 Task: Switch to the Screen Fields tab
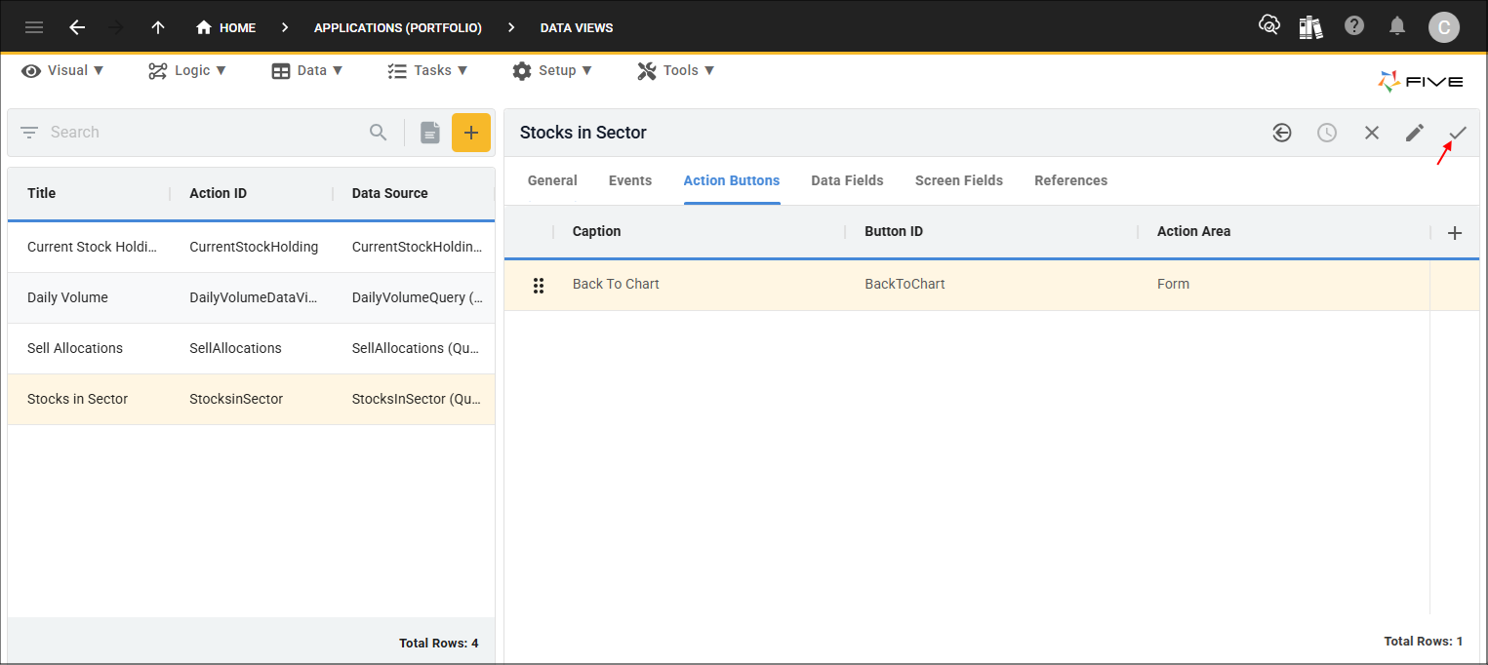(958, 180)
